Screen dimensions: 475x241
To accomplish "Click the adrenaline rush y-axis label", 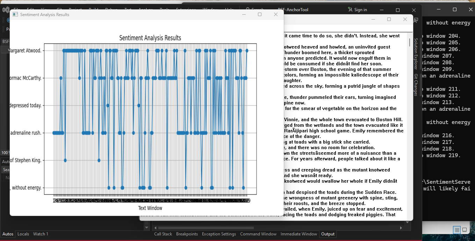I will [x=26, y=133].
